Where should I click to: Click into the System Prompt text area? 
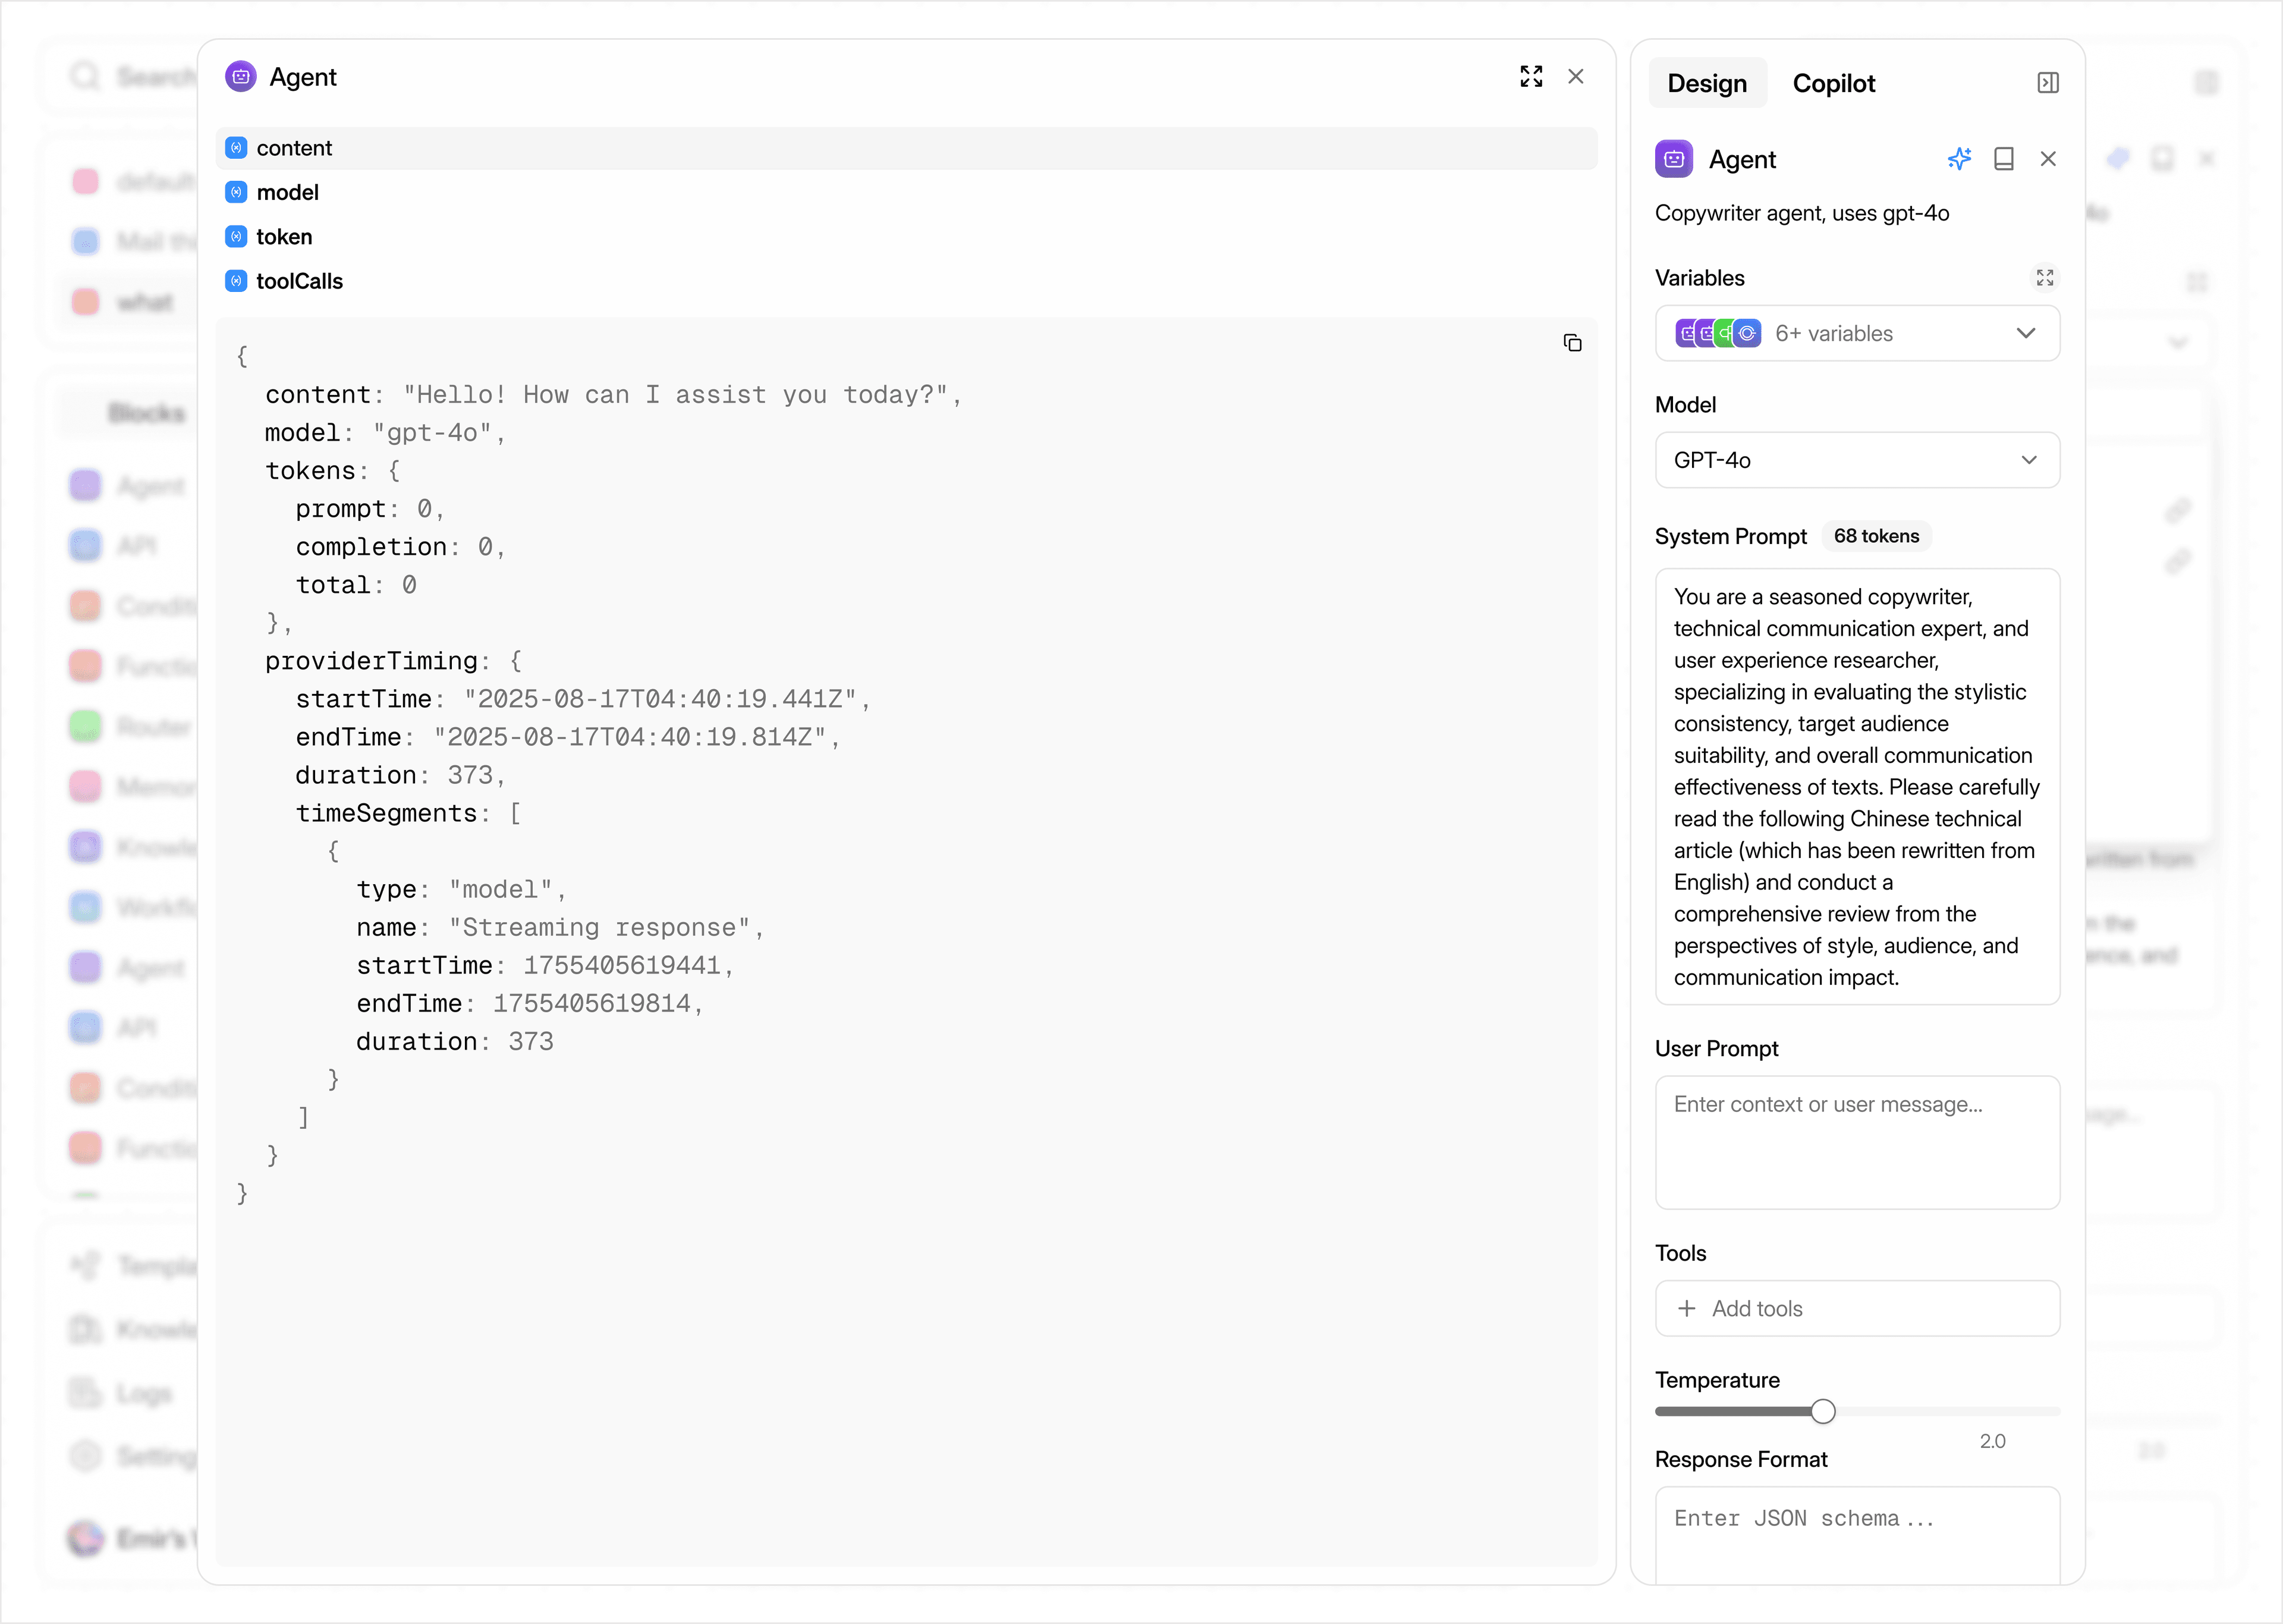click(x=1856, y=787)
